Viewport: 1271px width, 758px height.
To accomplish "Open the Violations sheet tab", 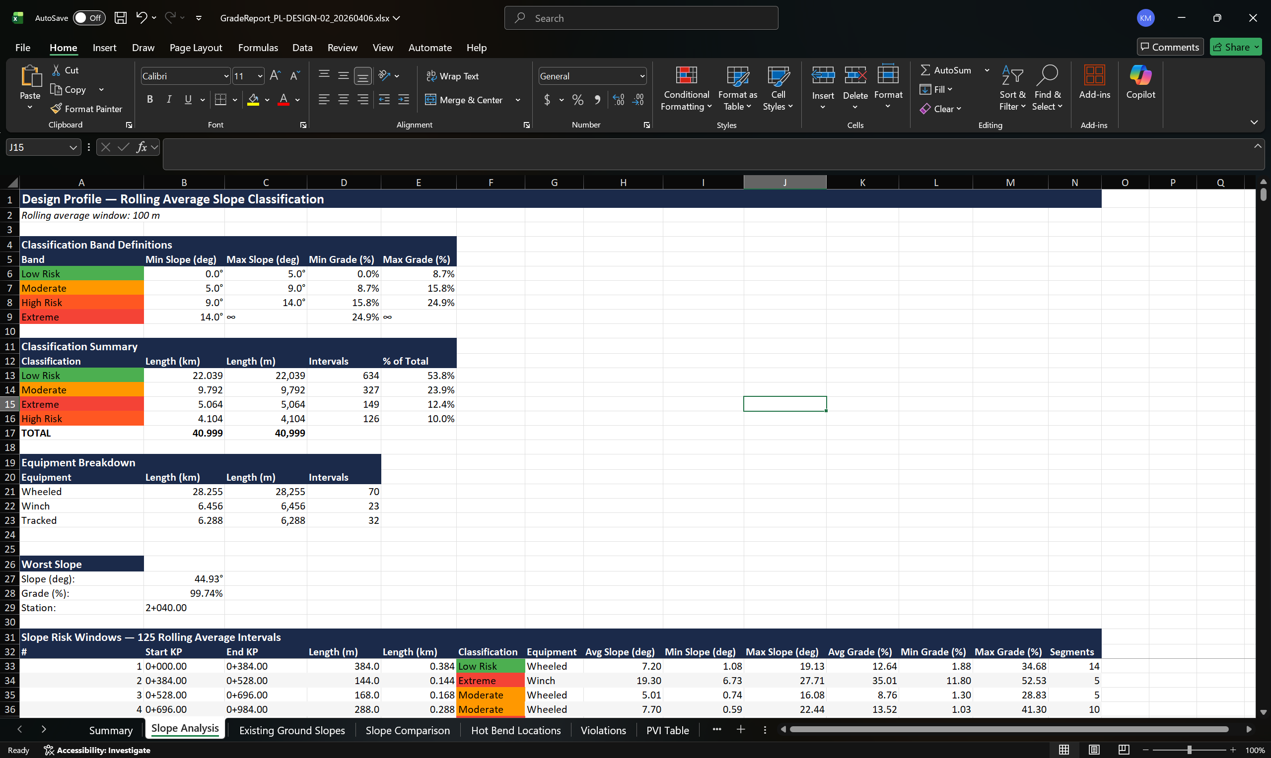I will click(x=603, y=730).
